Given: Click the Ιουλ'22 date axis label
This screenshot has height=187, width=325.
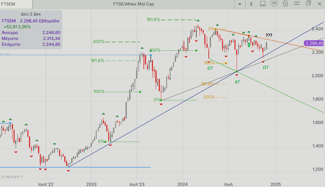Looking at the screenshot, I should click(46, 184).
